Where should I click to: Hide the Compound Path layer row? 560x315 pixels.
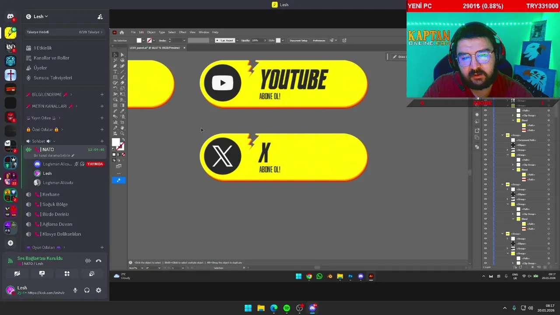[x=486, y=140]
